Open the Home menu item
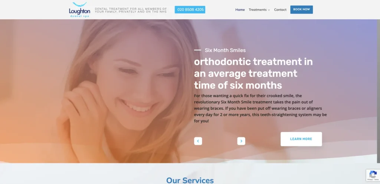The width and height of the screenshot is (380, 184). (x=240, y=10)
